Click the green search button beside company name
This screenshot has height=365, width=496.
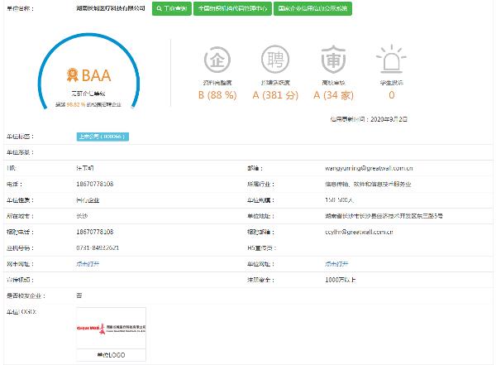[x=171, y=7]
